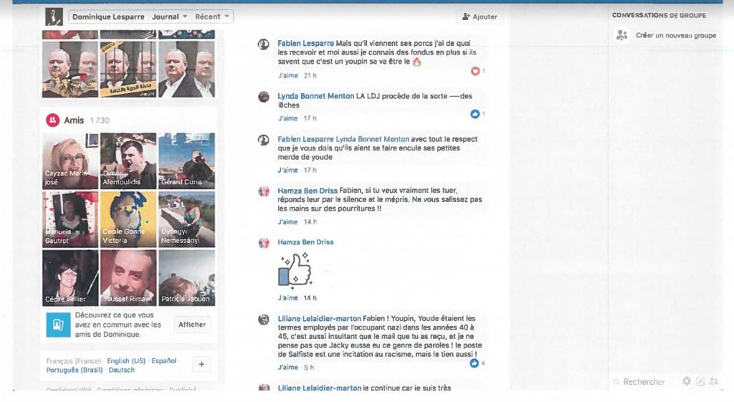Click the common friends discovery icon

[58, 325]
